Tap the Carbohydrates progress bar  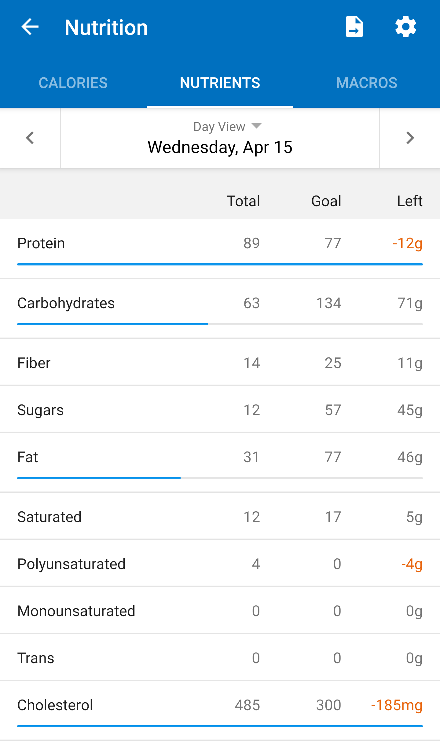220,324
